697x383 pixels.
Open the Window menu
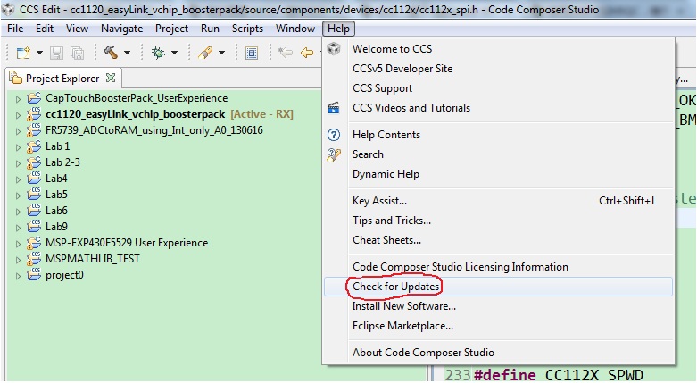[295, 29]
